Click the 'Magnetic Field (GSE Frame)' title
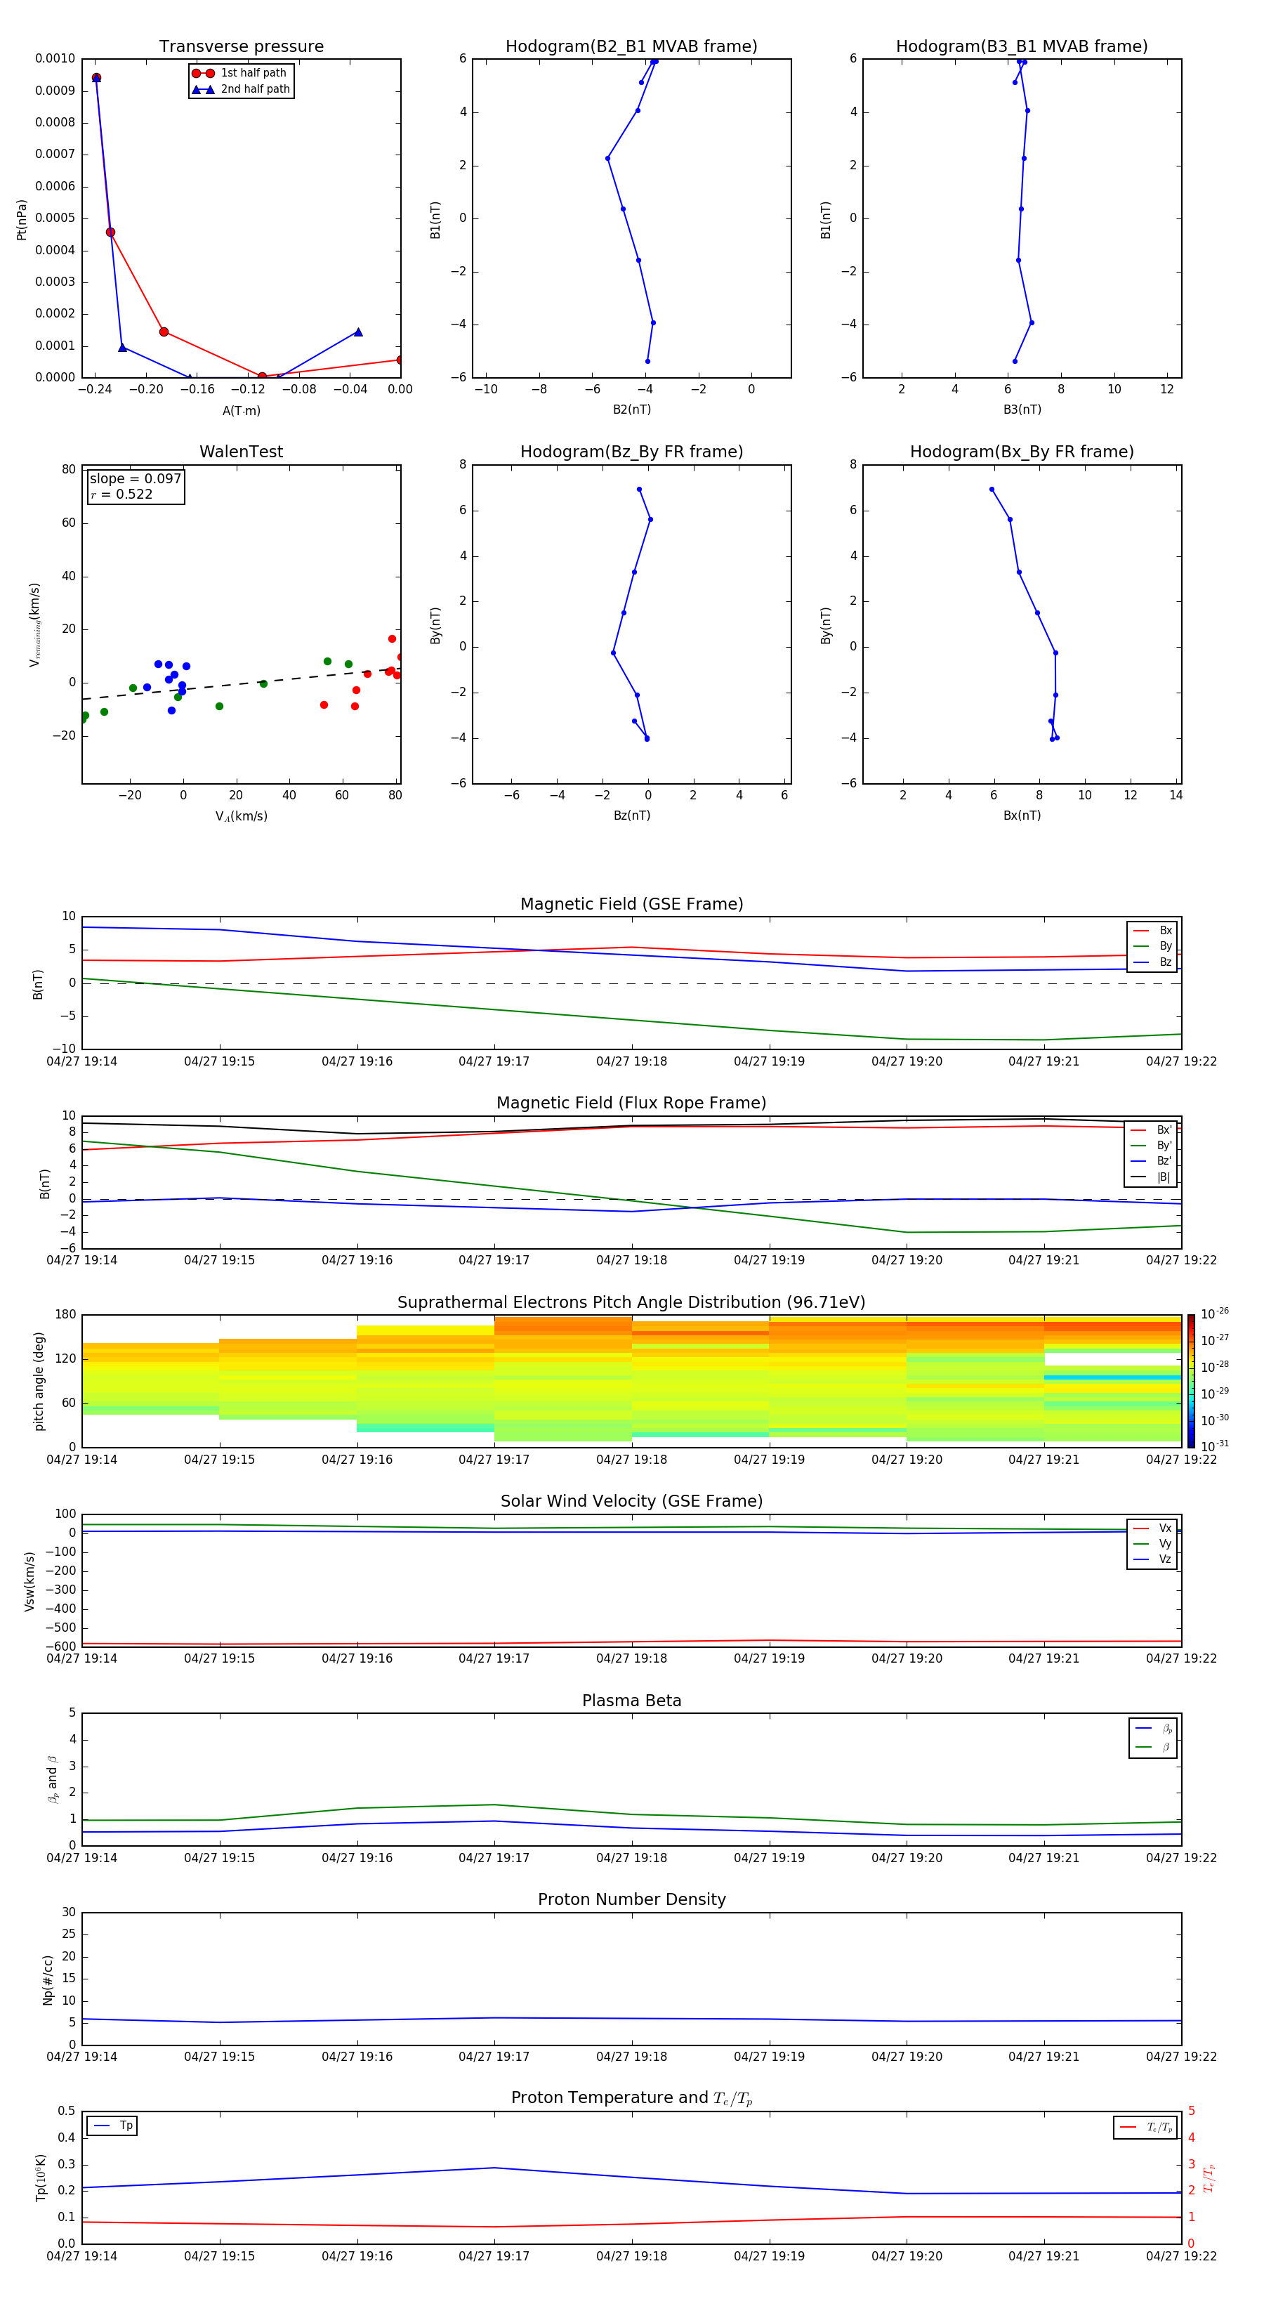This screenshot has width=1264, height=2318. tap(631, 904)
